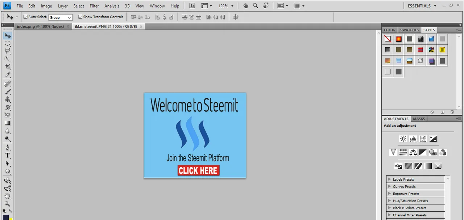Screen dimensions: 464x220
Task: Add an Exposure adjustment layer
Action: [x=433, y=139]
